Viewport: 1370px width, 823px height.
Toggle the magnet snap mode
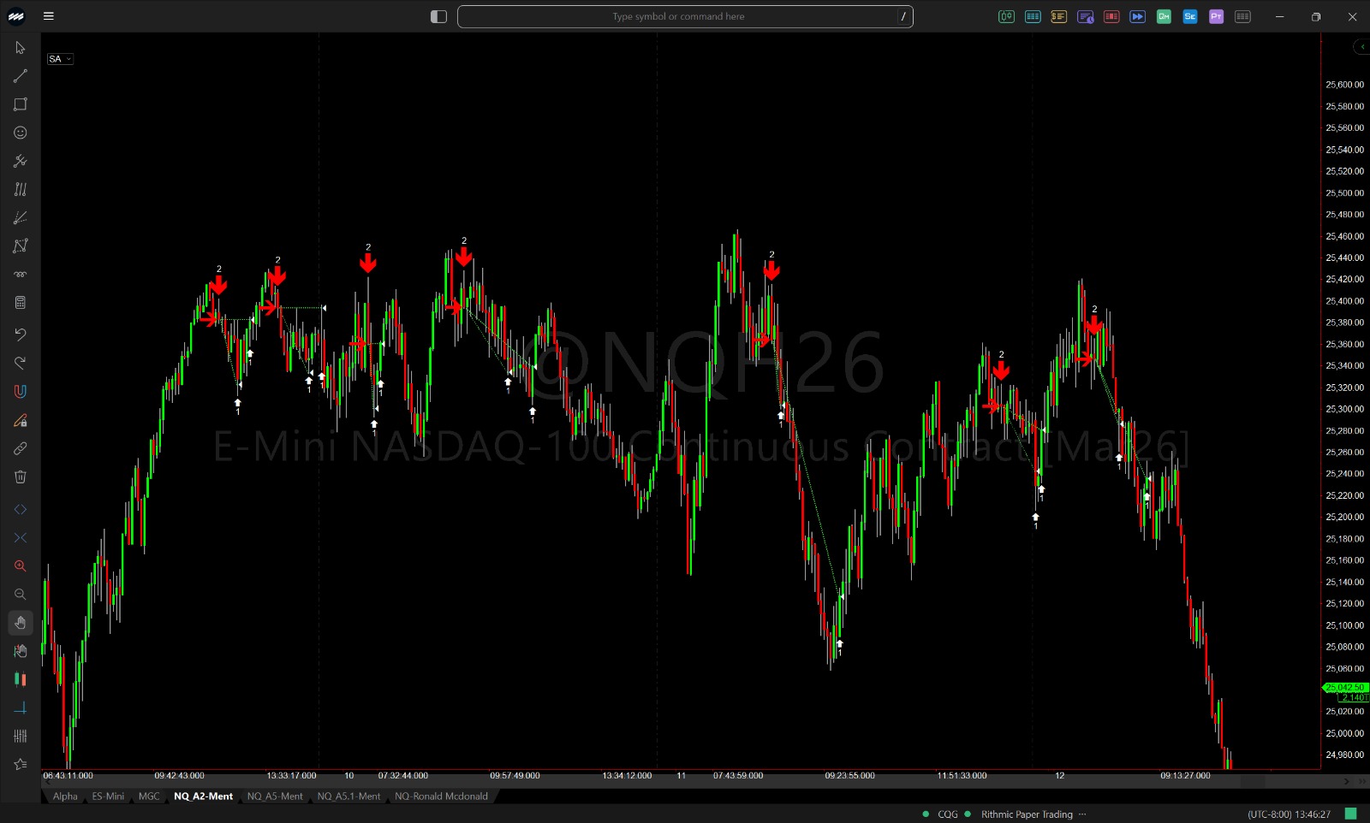pyautogui.click(x=21, y=391)
